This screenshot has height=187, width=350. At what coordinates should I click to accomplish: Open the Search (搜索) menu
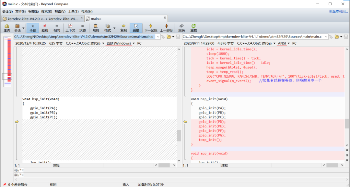(46, 11)
